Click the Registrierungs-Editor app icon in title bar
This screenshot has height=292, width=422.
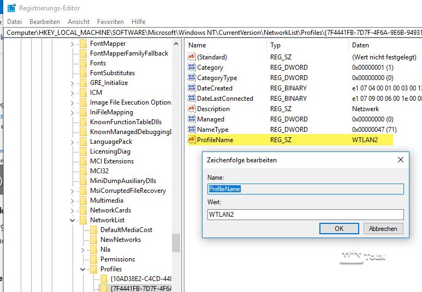pos(11,8)
